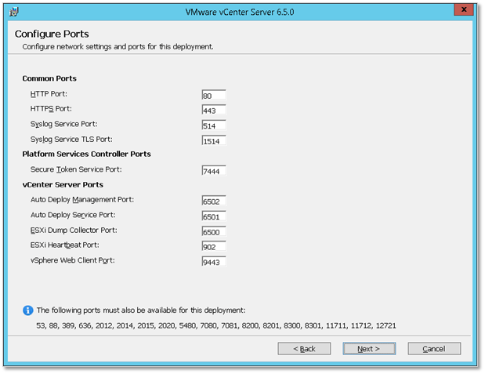Click the 'Platform Services Controller Ports' heading

(87, 154)
